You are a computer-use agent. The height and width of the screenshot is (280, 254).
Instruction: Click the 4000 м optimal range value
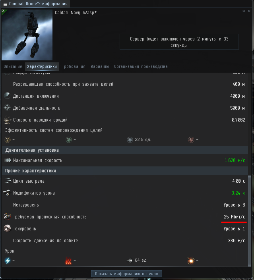[237, 96]
